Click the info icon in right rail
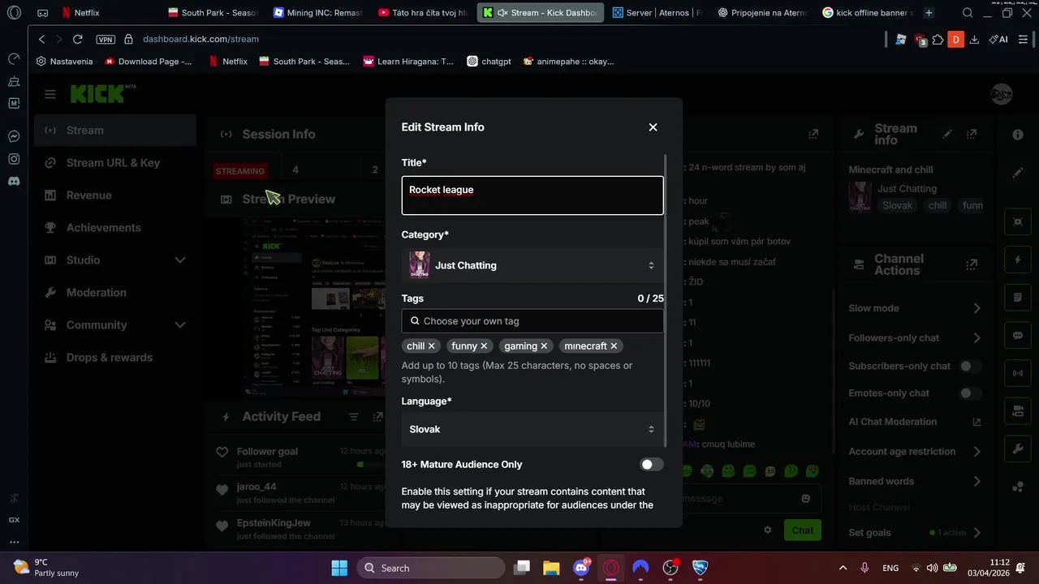This screenshot has width=1039, height=584. 1018,135
